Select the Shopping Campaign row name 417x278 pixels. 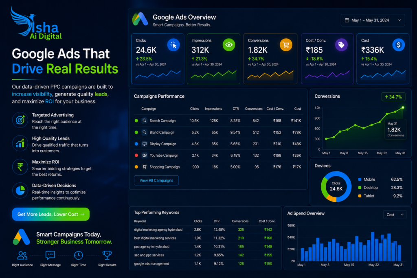pos(165,167)
